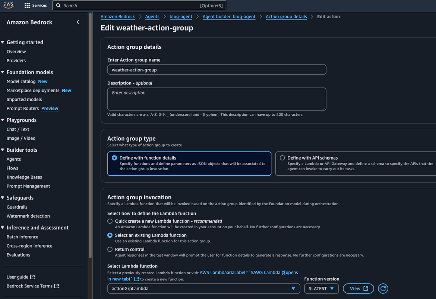Click the Amazon Bedrock breadcrumb link
Image resolution: width=436 pixels, height=299 pixels.
(118, 17)
